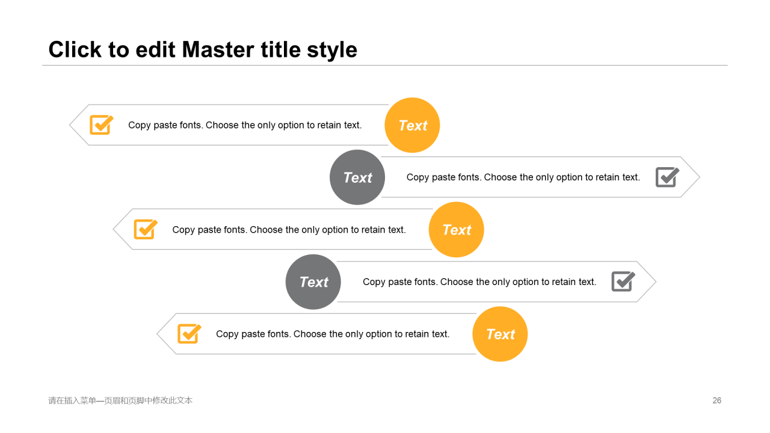Screen dimensions: 770x433
Task: Click the orange checkmark icon in the top banner
Action: click(102, 124)
